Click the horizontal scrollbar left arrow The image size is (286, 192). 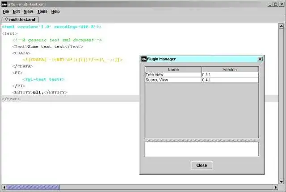coord(4,187)
